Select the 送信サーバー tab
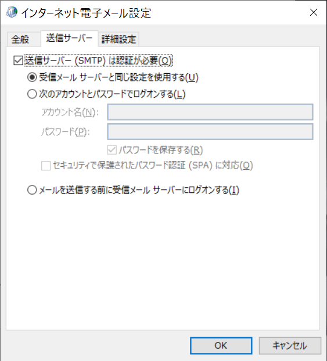This screenshot has width=327, height=361. (69, 38)
